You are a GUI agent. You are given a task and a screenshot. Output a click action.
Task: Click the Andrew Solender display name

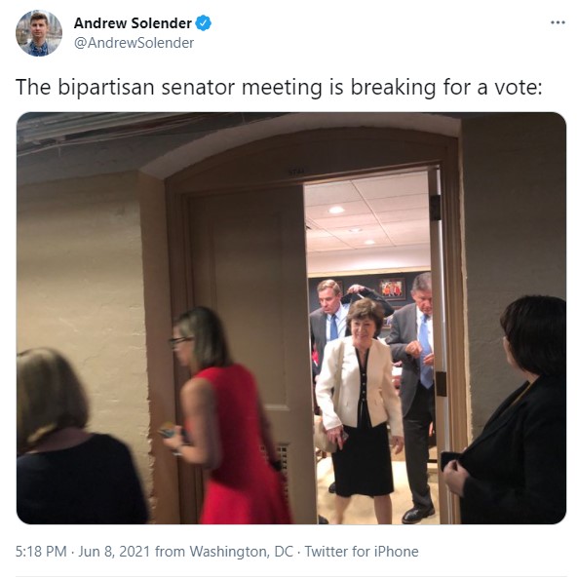pos(133,23)
